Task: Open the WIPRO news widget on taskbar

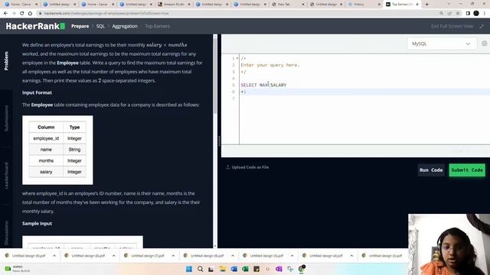Action: tap(17, 269)
